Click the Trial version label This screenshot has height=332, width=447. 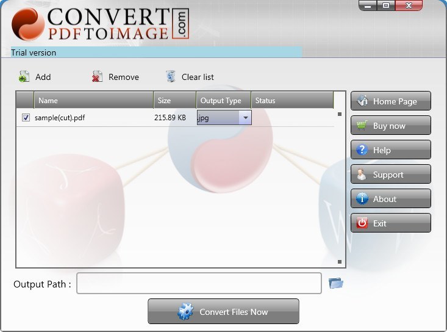[34, 52]
